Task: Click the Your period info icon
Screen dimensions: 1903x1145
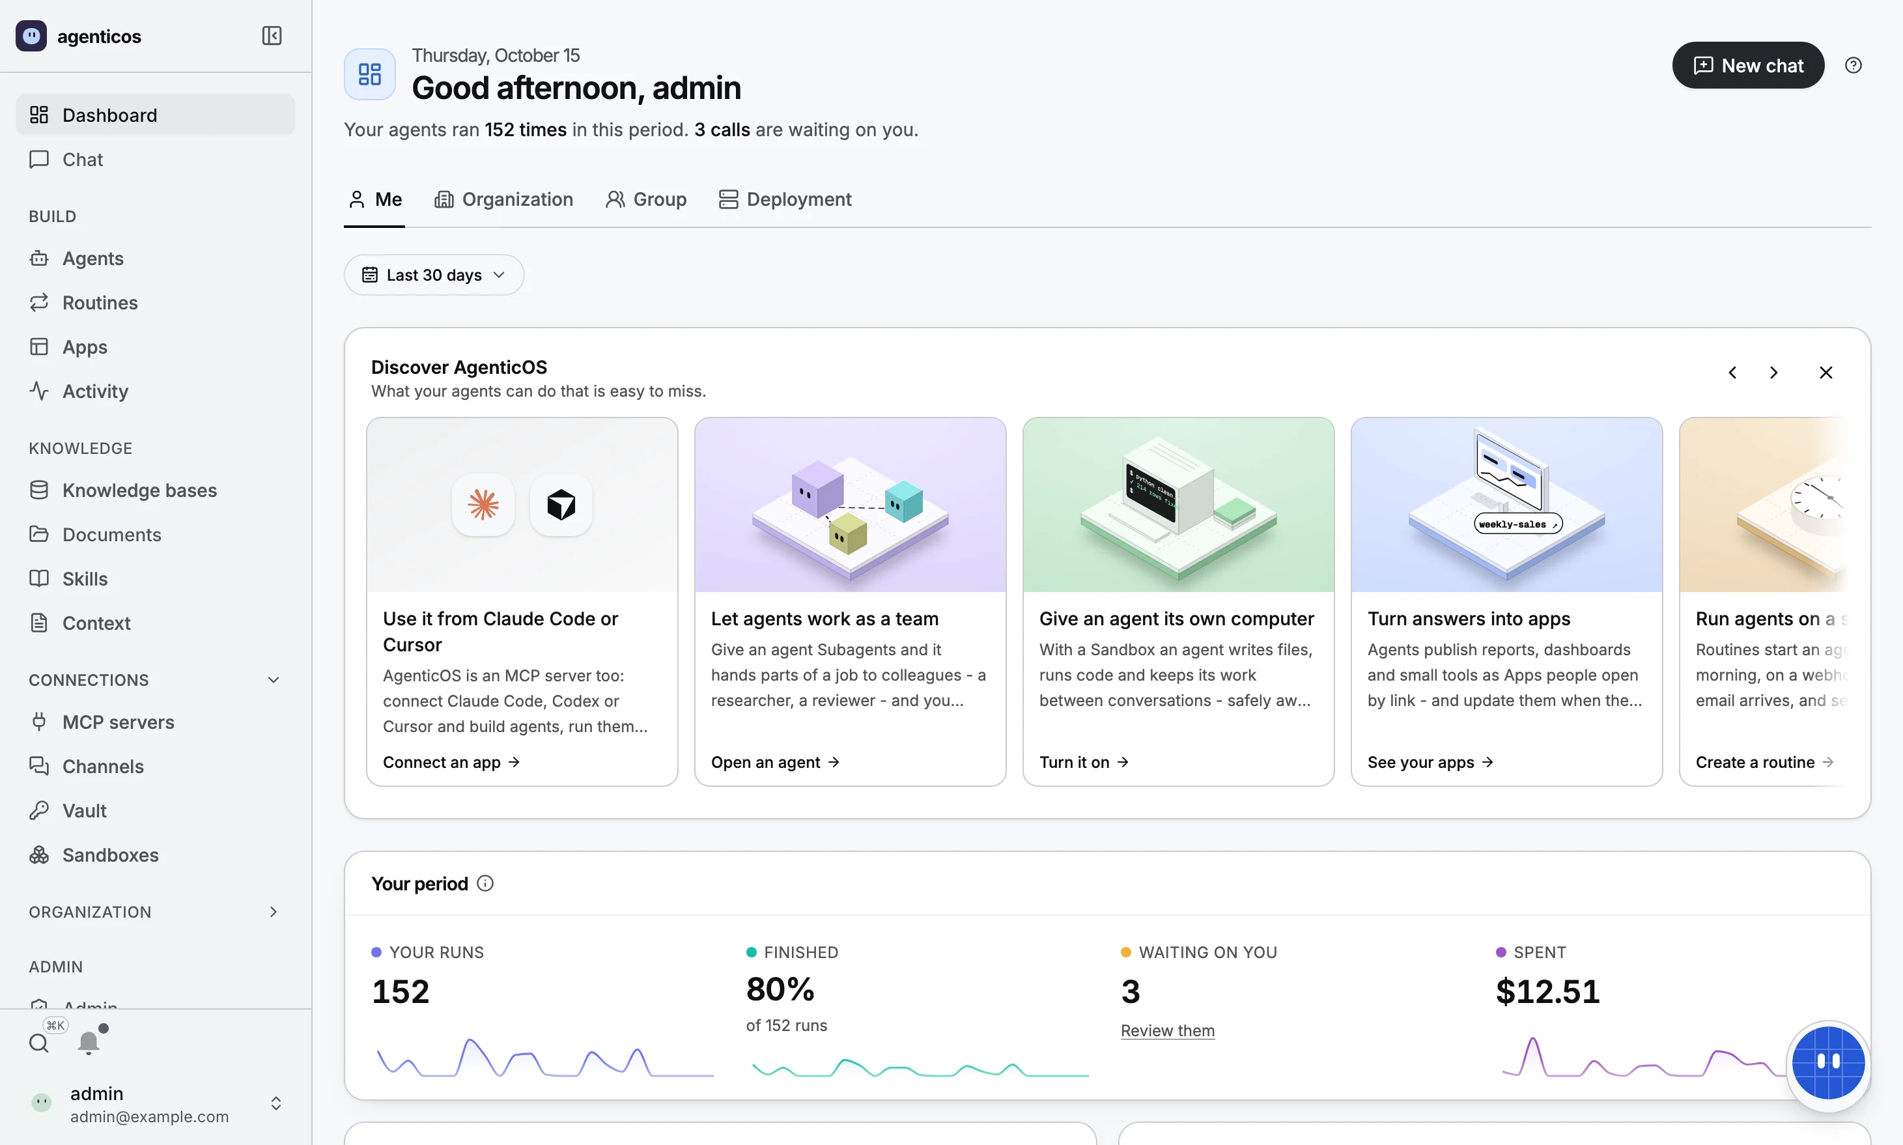Action: coord(485,883)
